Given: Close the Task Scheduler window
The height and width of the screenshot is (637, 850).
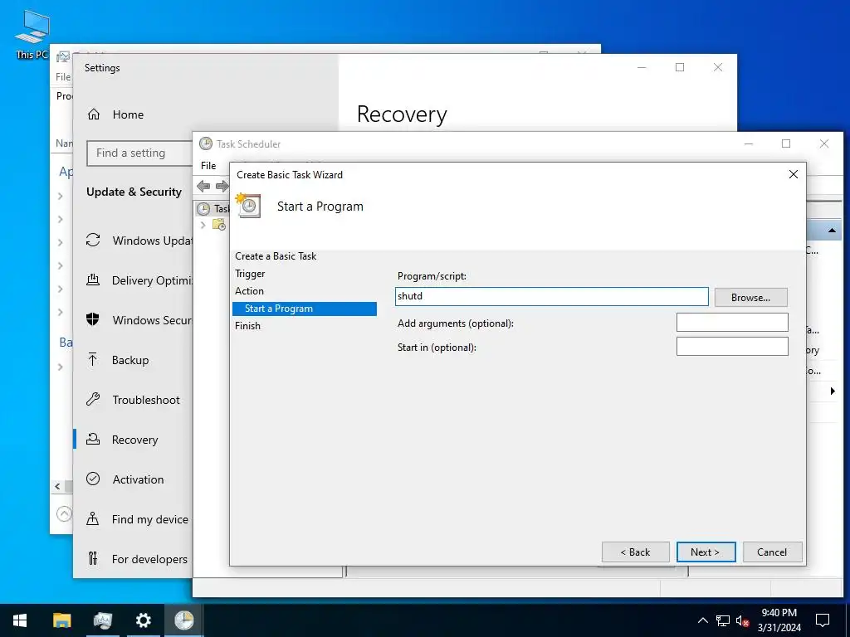Looking at the screenshot, I should click(x=824, y=143).
